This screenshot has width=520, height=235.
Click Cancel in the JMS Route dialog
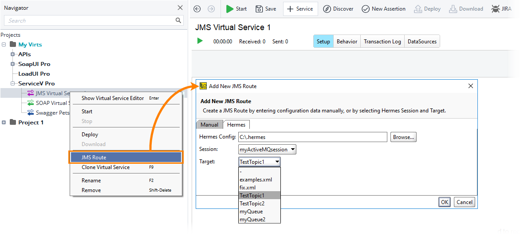pyautogui.click(x=464, y=202)
